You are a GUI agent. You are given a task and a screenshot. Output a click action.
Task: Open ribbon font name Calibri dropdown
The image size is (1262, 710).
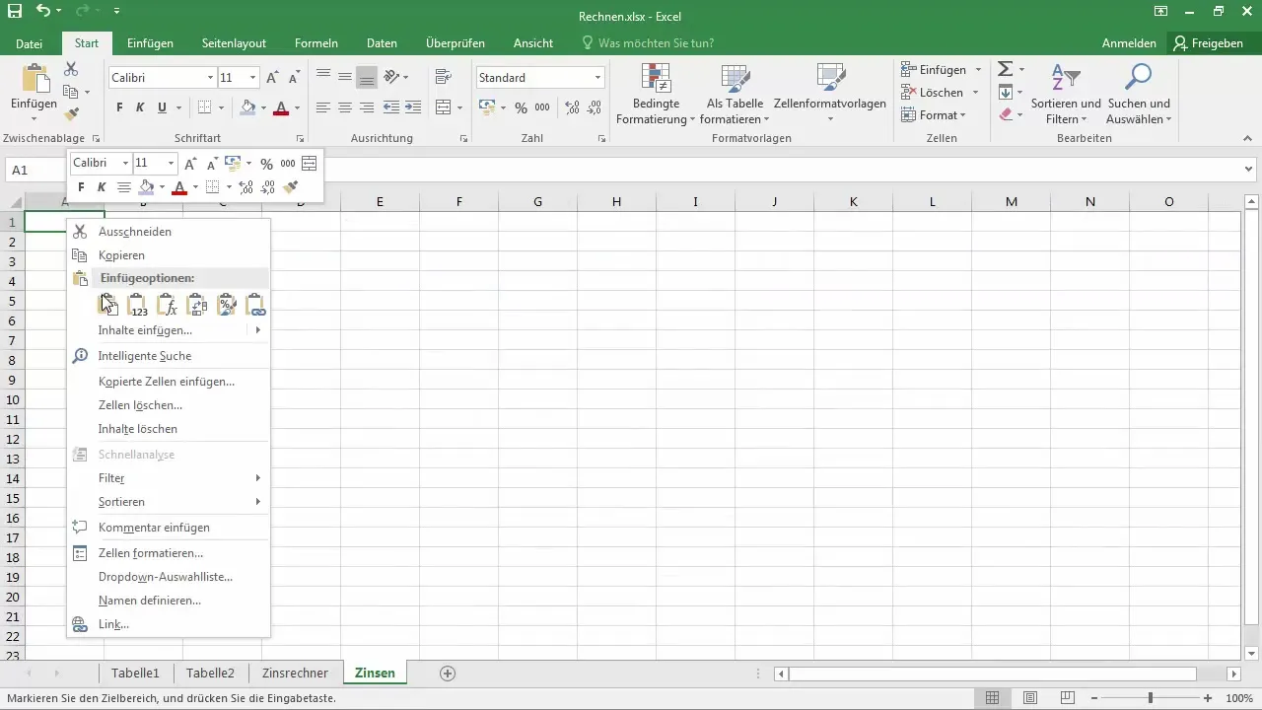point(210,78)
